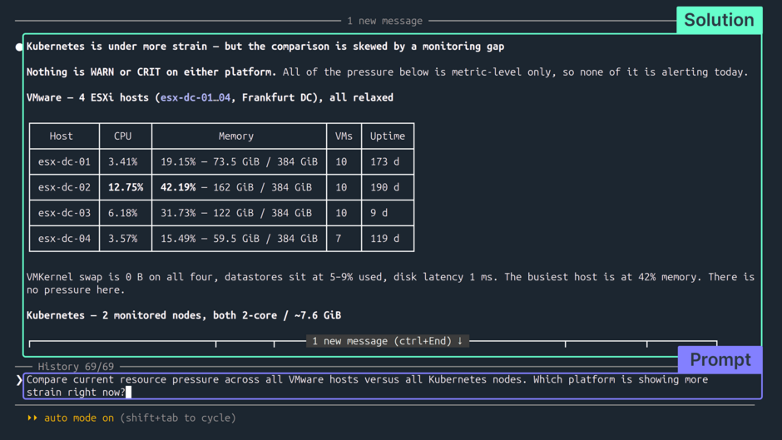Jump to new message via ctrl+End banner

click(387, 341)
